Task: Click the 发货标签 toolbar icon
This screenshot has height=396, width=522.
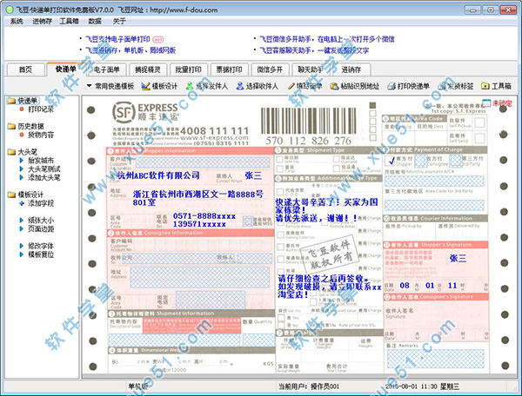Action: click(x=442, y=86)
